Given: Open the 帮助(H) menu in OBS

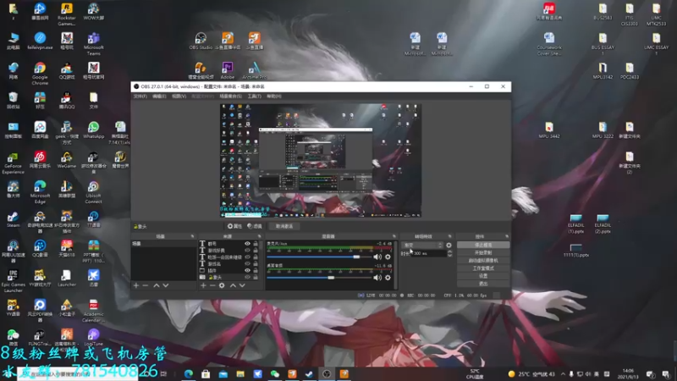Looking at the screenshot, I should [x=273, y=96].
